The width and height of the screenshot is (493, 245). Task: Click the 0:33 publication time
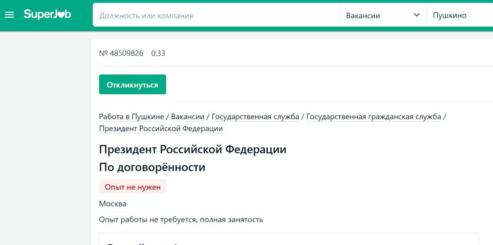[158, 53]
